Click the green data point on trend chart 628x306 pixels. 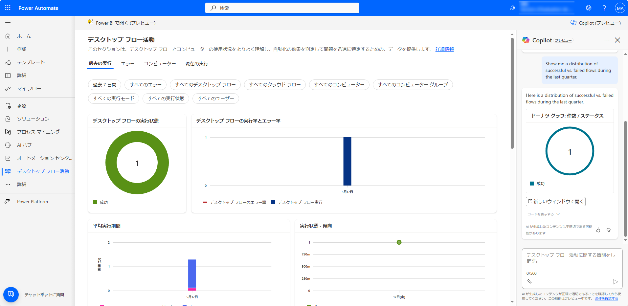coord(399,242)
